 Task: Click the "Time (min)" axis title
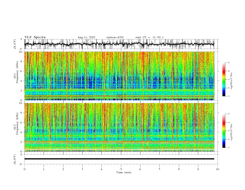124,172
